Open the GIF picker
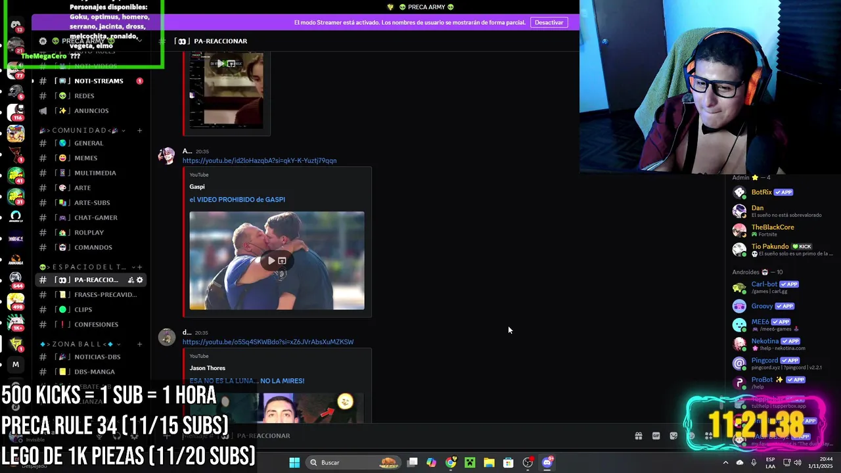 pos(656,436)
